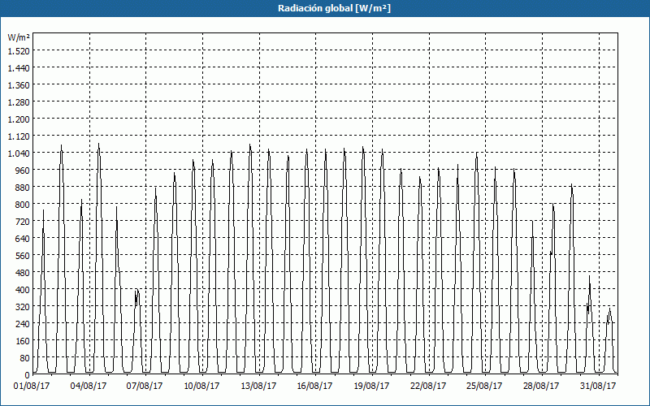Pick the 480 y-axis label

[23, 273]
